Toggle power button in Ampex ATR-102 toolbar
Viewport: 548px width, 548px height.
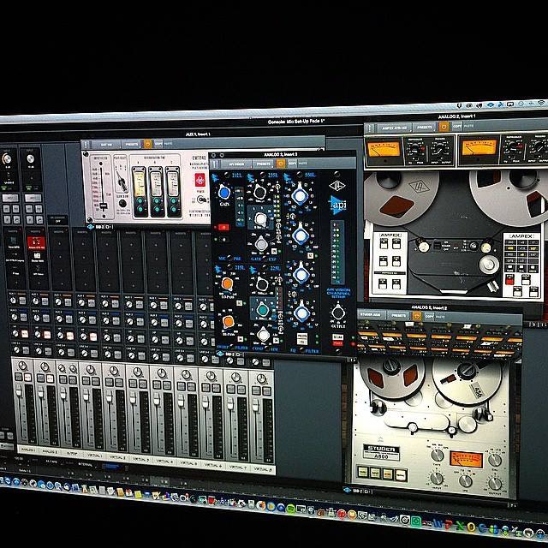pyautogui.click(x=444, y=127)
